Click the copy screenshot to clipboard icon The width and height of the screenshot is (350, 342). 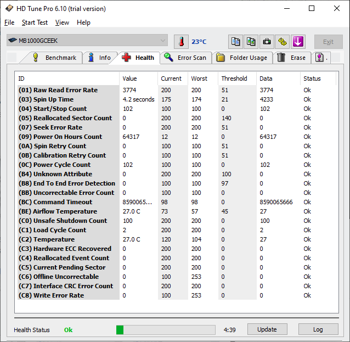251,42
